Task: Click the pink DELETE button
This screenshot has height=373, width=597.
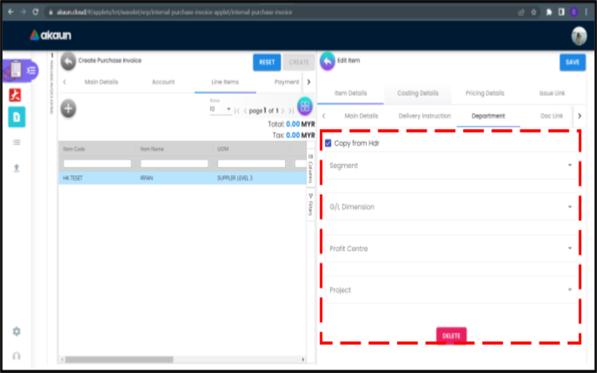Action: [451, 336]
